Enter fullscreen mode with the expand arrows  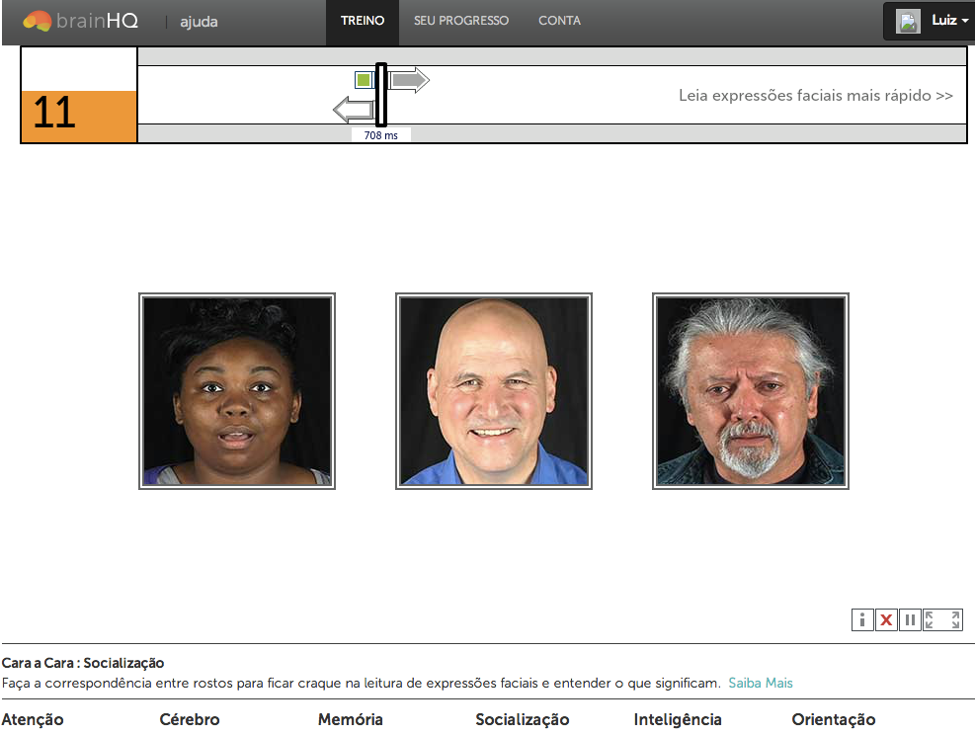click(x=942, y=619)
